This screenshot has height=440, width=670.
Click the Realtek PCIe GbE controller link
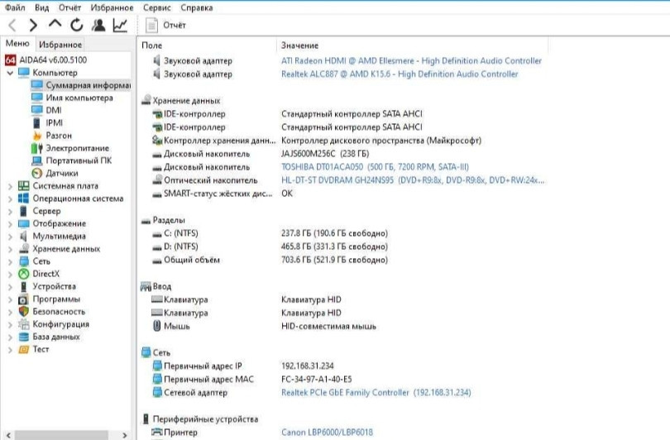pos(376,393)
